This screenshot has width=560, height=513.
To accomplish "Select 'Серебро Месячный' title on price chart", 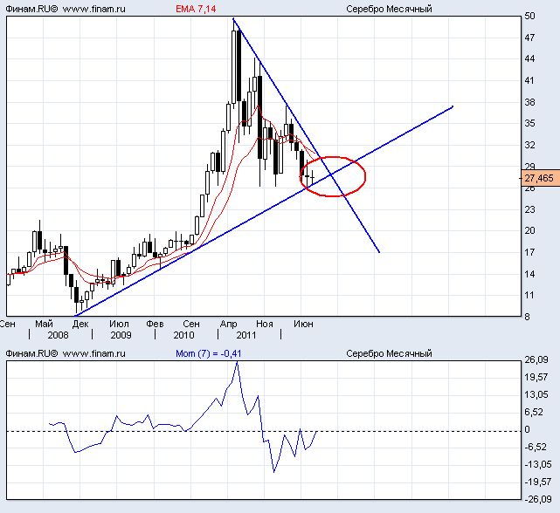I will (389, 9).
